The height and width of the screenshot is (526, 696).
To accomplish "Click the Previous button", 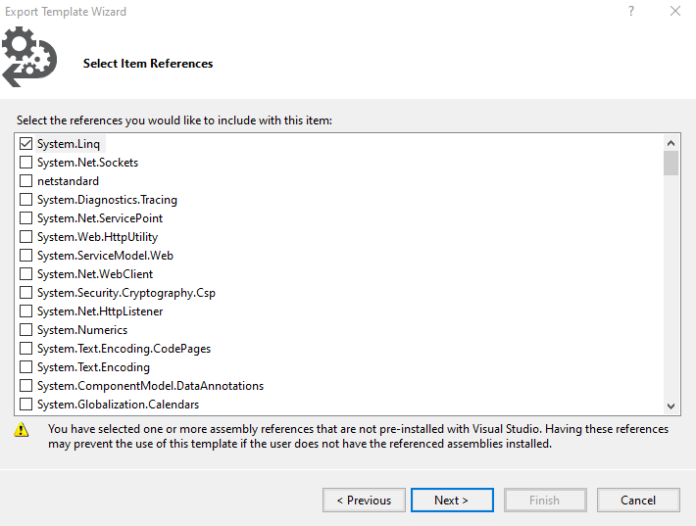I will point(364,501).
